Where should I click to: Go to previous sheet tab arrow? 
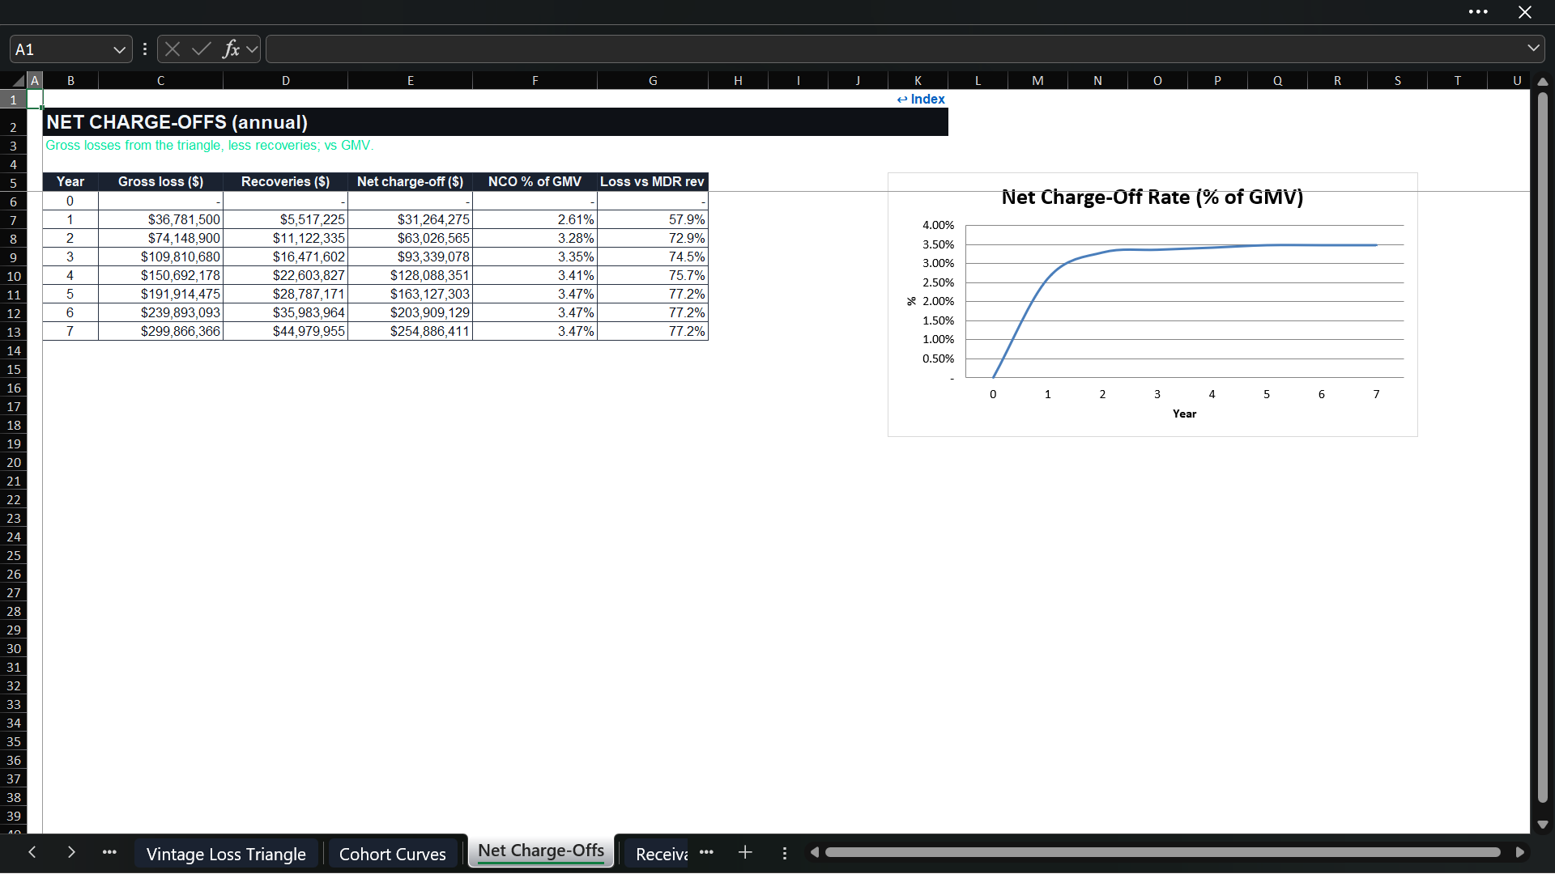pos(32,852)
